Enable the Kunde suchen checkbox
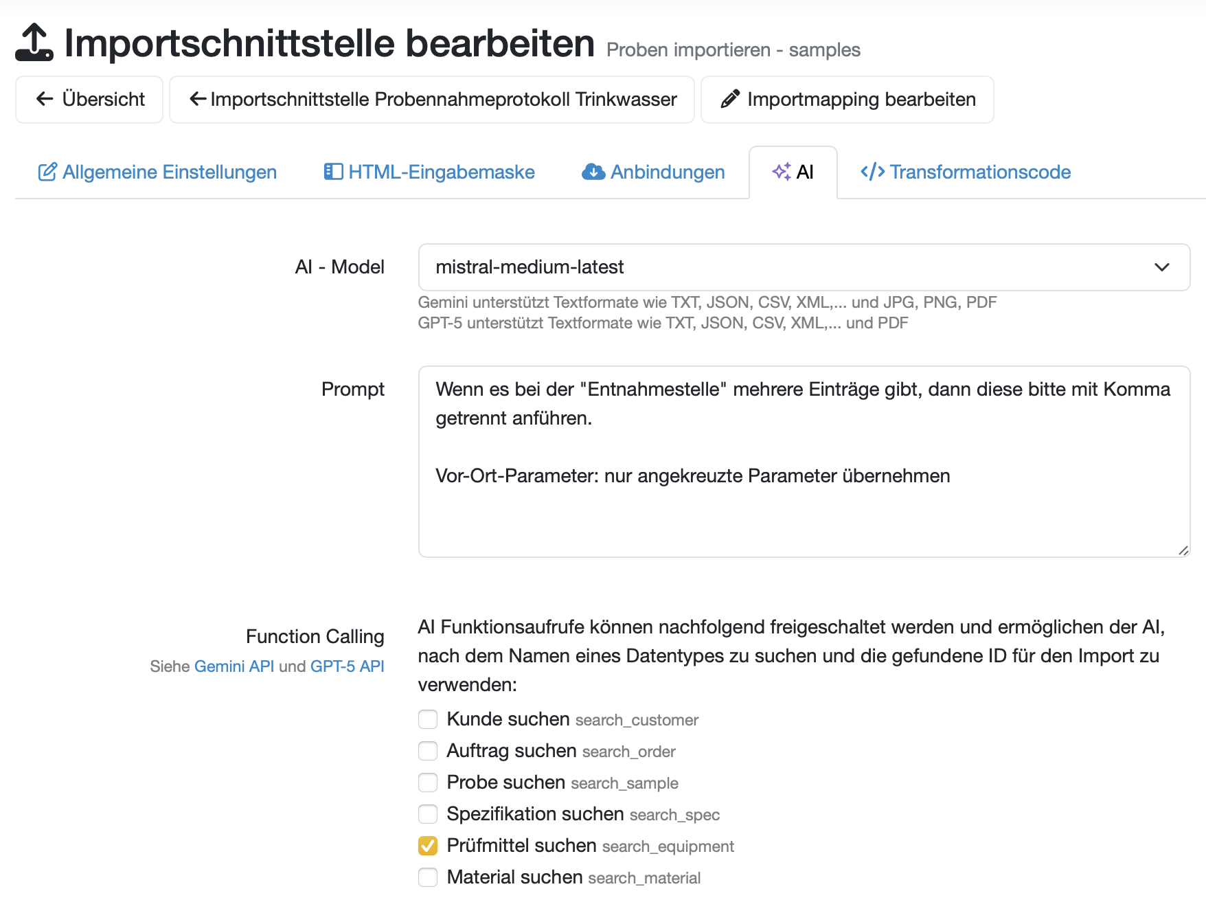 pyautogui.click(x=428, y=719)
